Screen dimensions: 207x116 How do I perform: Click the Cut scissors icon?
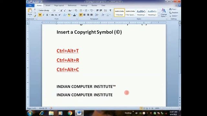click(35, 9)
